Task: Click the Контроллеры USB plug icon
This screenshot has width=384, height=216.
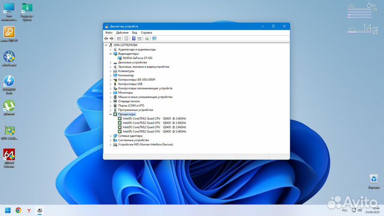Action: [115, 84]
